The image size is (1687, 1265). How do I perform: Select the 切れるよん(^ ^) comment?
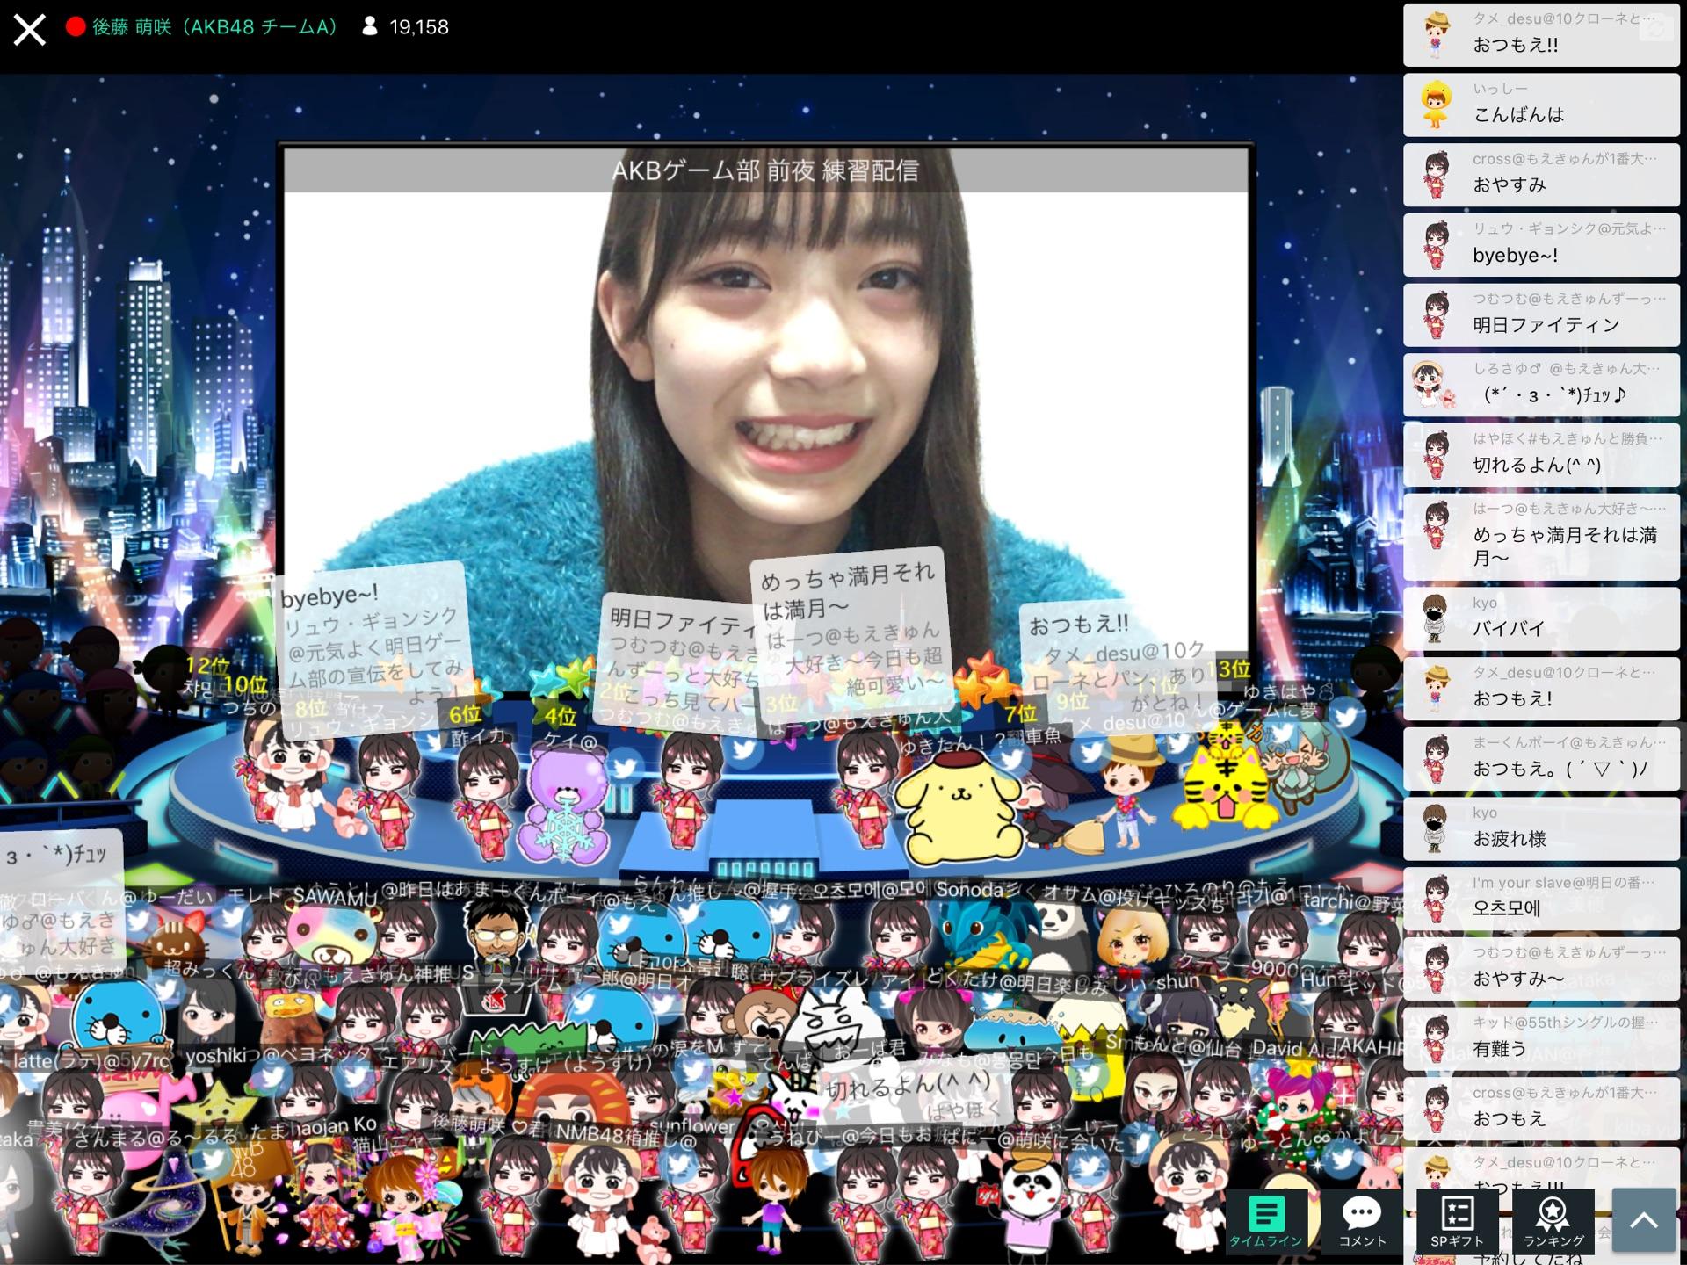(1541, 455)
